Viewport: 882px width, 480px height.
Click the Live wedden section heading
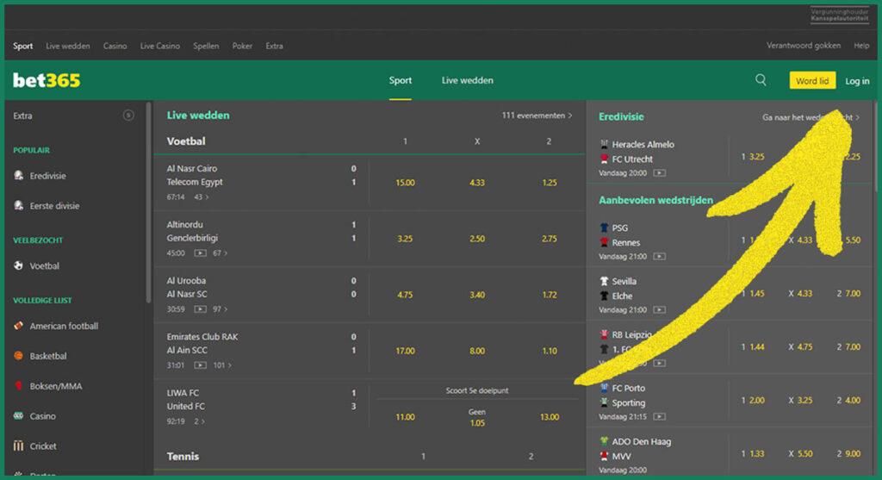click(x=198, y=115)
